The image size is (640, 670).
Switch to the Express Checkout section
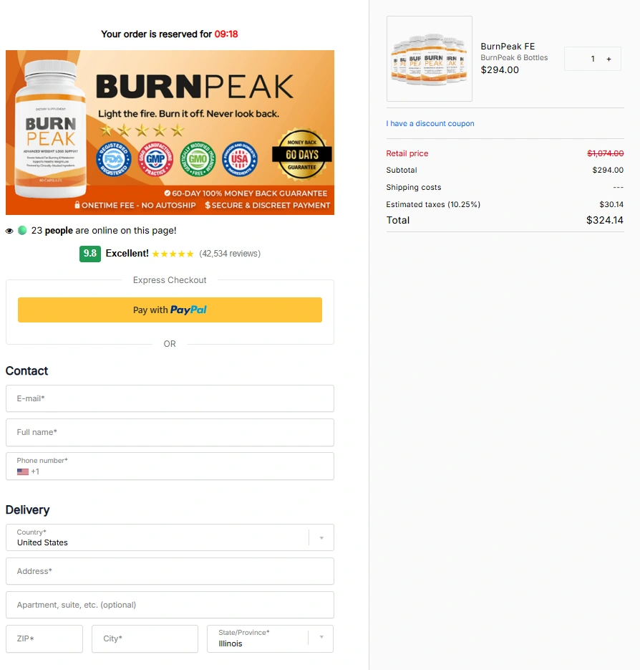coord(170,280)
